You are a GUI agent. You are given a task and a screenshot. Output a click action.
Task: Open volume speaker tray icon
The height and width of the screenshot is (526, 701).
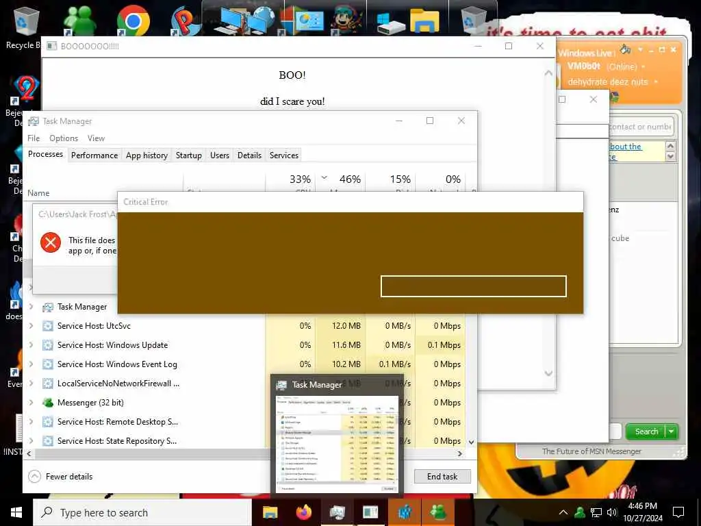coord(611,512)
